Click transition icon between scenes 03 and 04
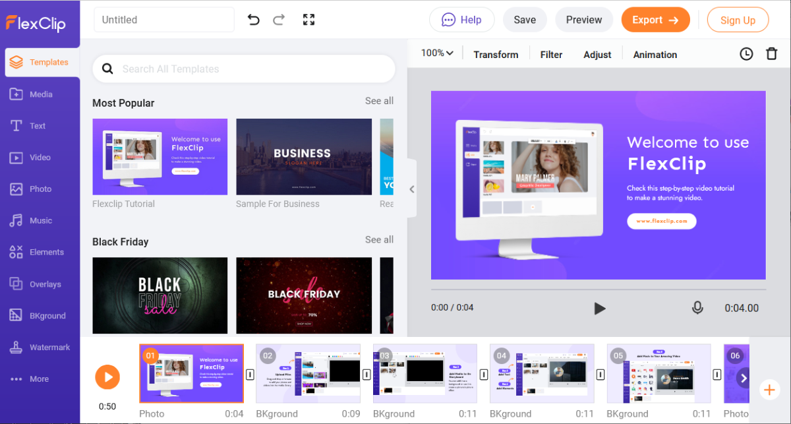 click(x=484, y=375)
